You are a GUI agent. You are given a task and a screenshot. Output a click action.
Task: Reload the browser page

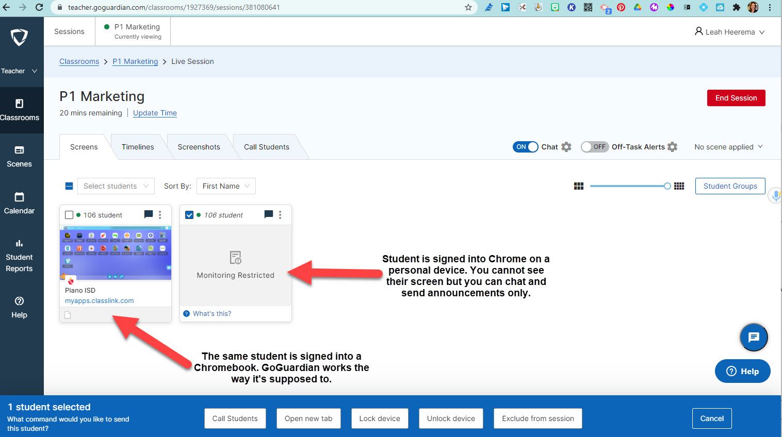pos(39,7)
